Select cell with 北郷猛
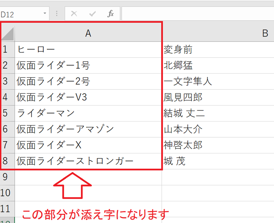The width and height of the screenshot is (274, 223). (x=217, y=65)
